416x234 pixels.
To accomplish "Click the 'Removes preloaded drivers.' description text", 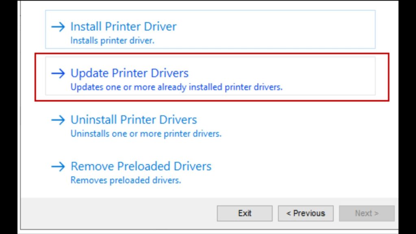I will pyautogui.click(x=126, y=180).
